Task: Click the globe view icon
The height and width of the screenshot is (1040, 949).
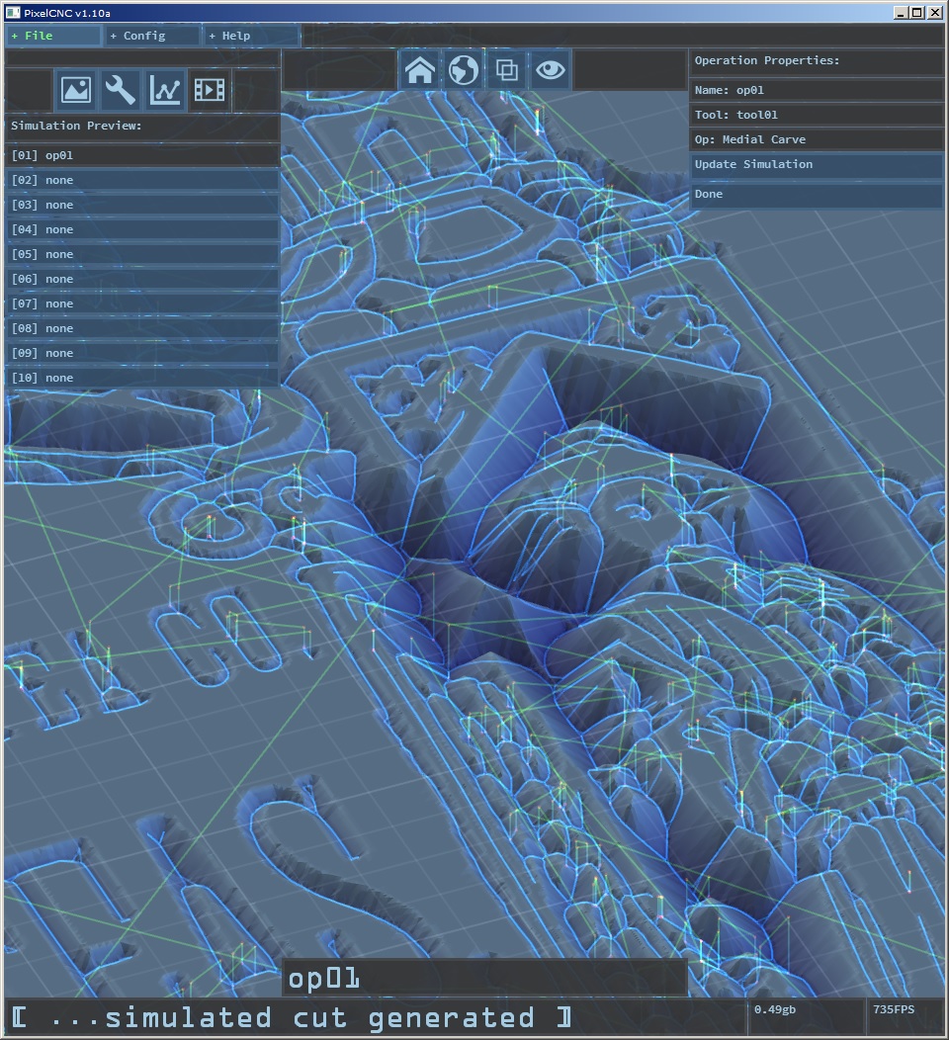Action: coord(464,69)
